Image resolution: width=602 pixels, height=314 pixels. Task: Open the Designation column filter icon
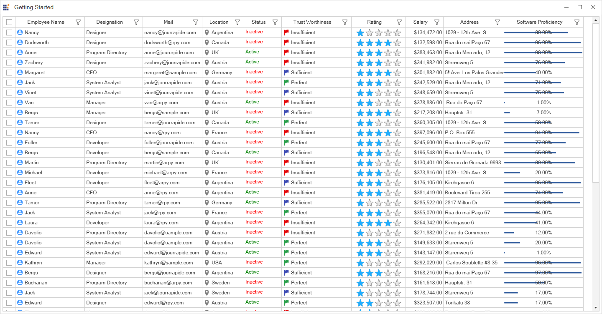(x=136, y=22)
